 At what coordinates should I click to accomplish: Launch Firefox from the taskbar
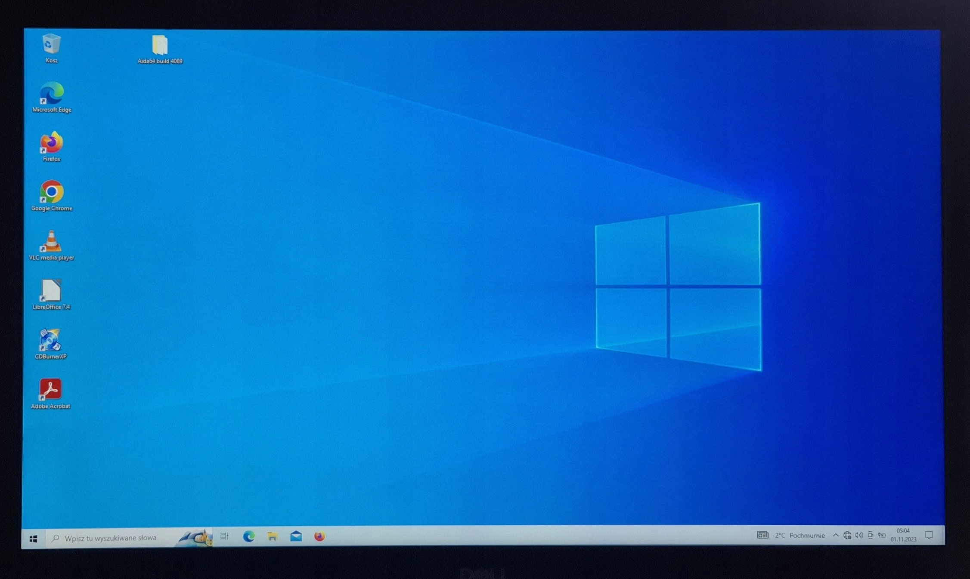[x=319, y=536]
